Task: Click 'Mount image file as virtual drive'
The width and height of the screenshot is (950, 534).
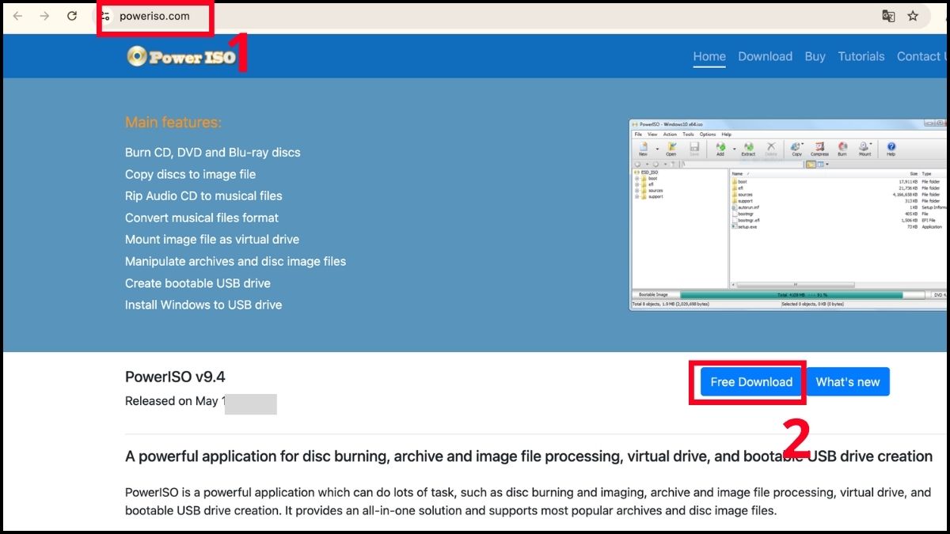Action: pos(212,240)
